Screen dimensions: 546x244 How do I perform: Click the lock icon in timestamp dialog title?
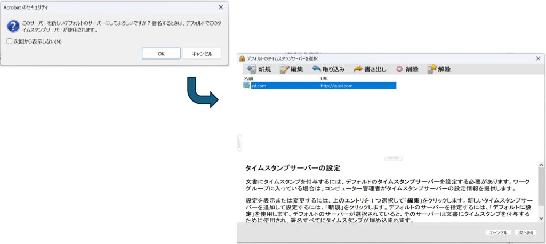point(242,58)
